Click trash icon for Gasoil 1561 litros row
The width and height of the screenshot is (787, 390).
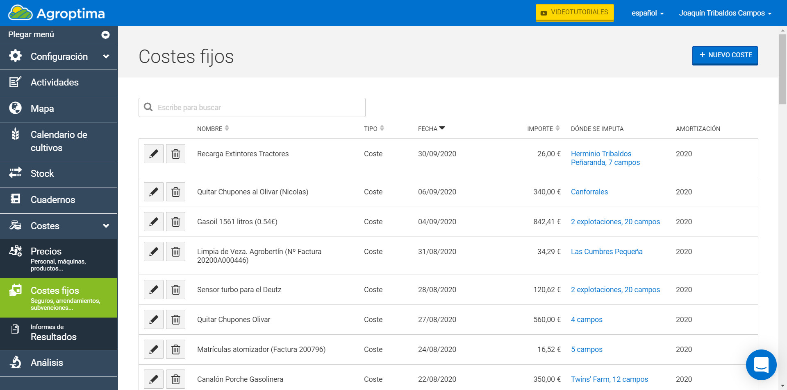pyautogui.click(x=175, y=222)
